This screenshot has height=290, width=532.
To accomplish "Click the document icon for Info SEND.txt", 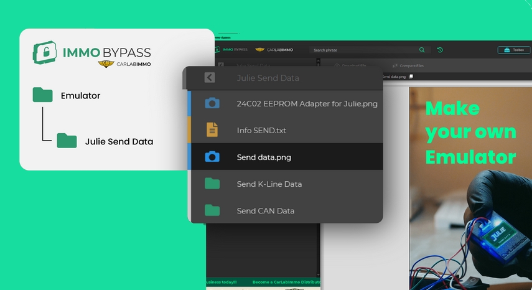I will click(212, 130).
